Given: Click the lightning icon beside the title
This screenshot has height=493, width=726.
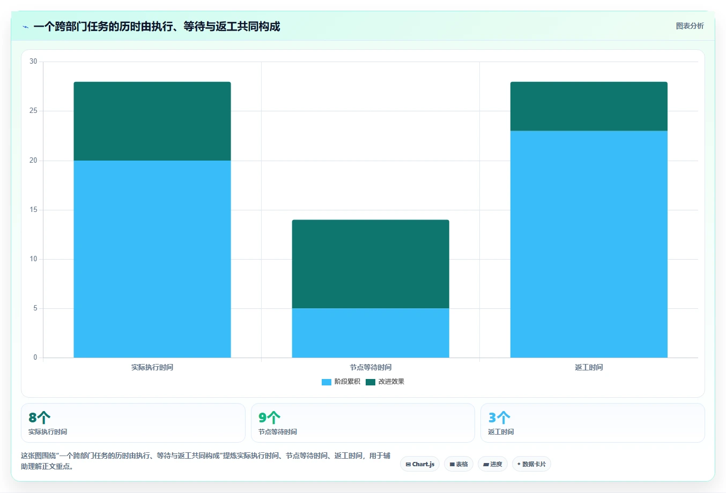Looking at the screenshot, I should [25, 27].
